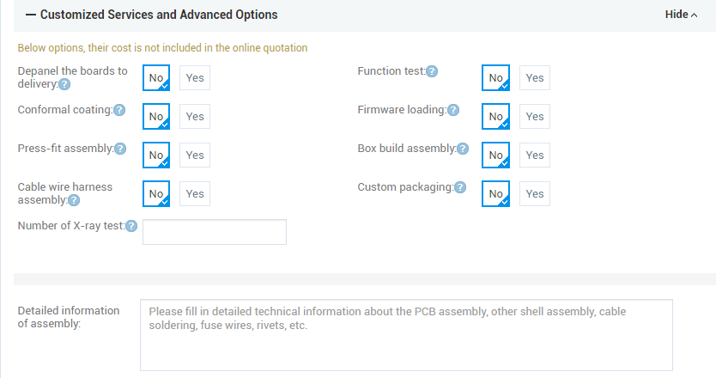Click Number of X-ray test help icon
The height and width of the screenshot is (378, 716).
[x=131, y=226]
